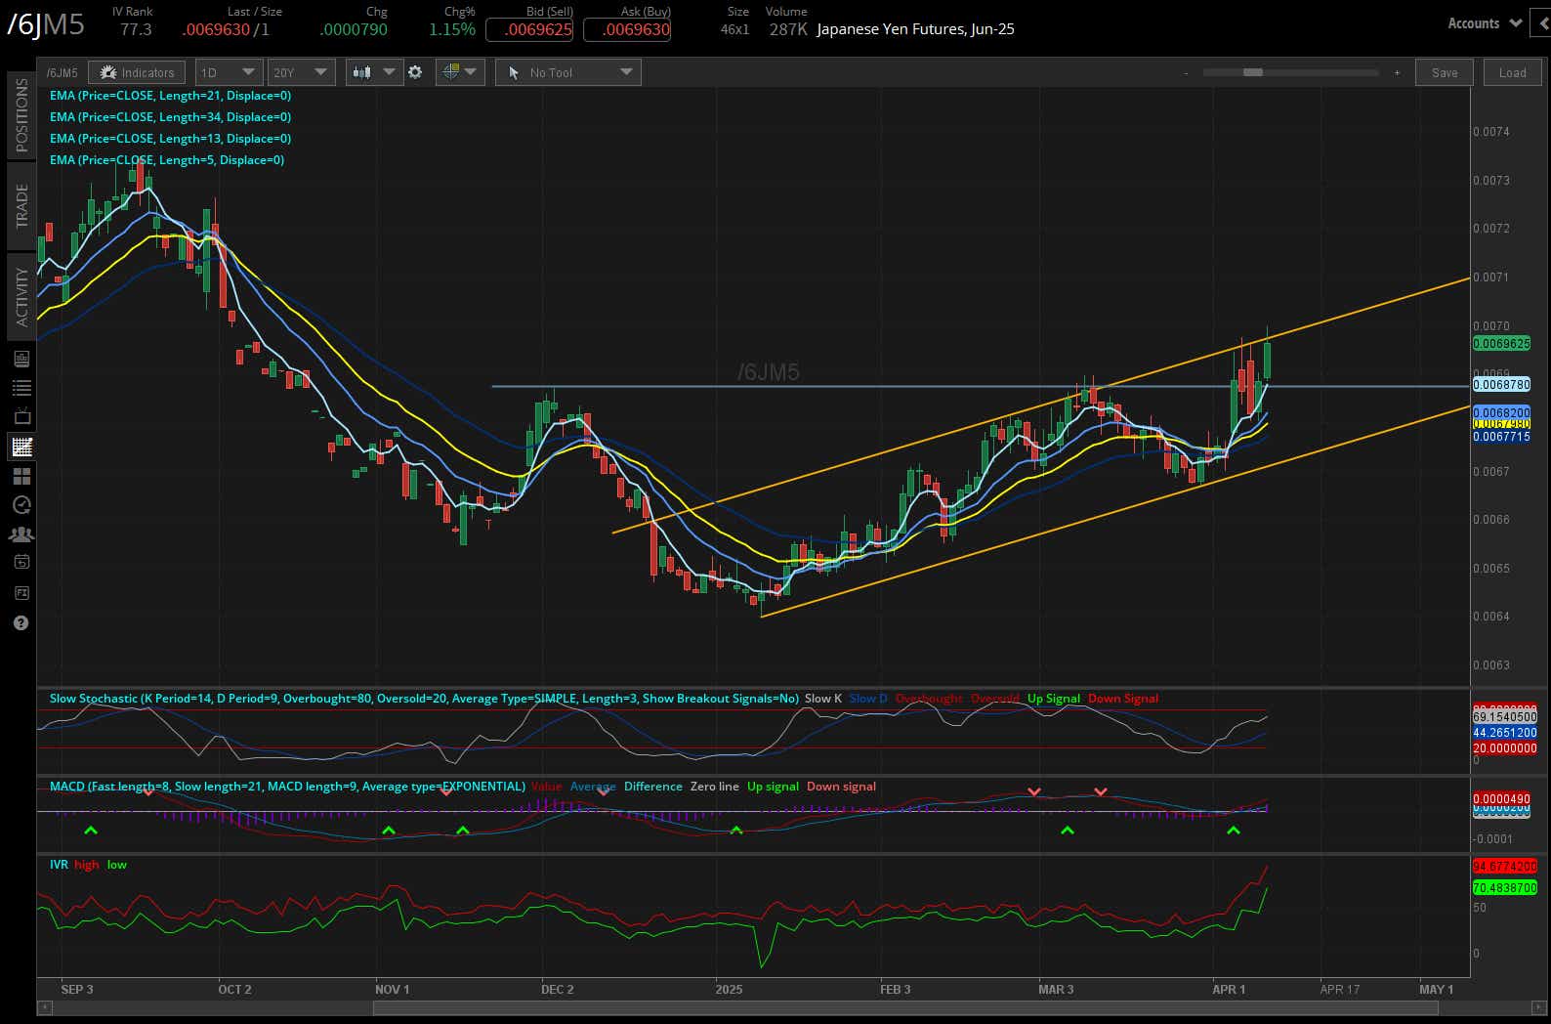Open the No Tool drawing dropdown
This screenshot has width=1551, height=1024.
coord(568,72)
